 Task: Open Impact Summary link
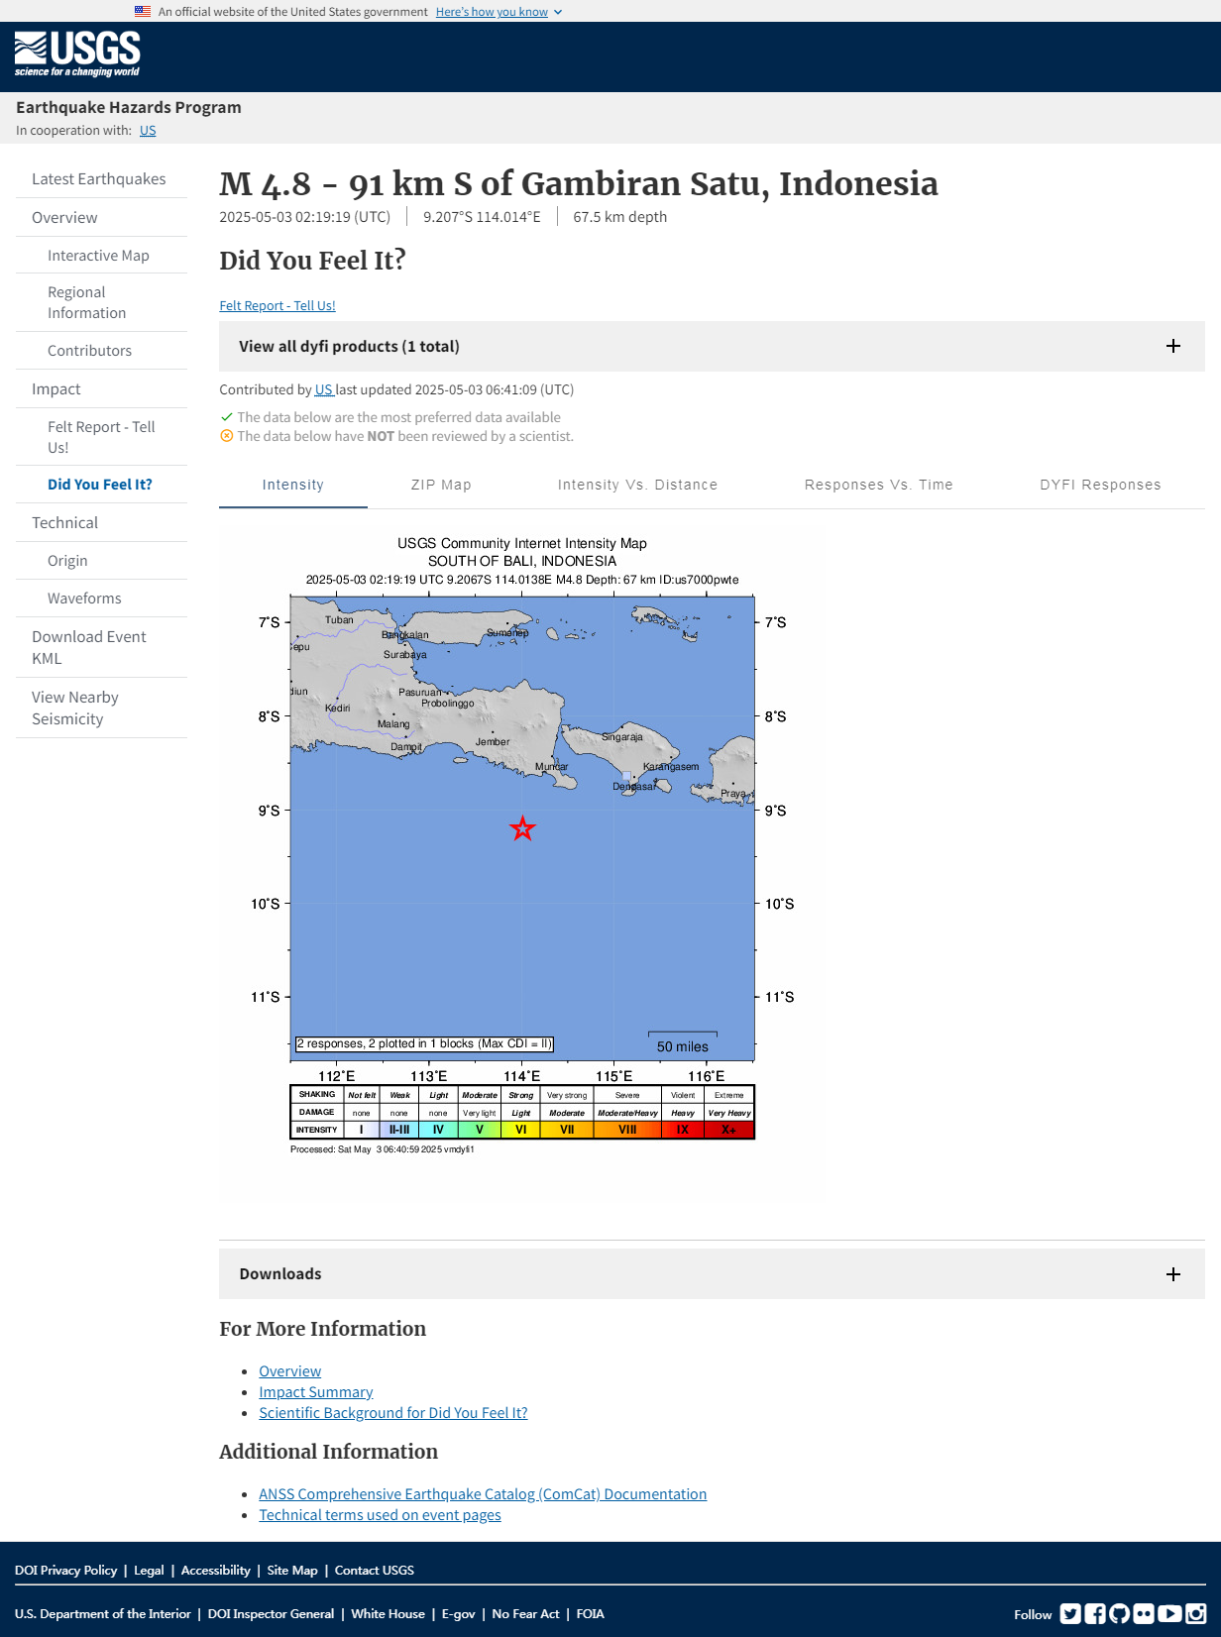316,1391
